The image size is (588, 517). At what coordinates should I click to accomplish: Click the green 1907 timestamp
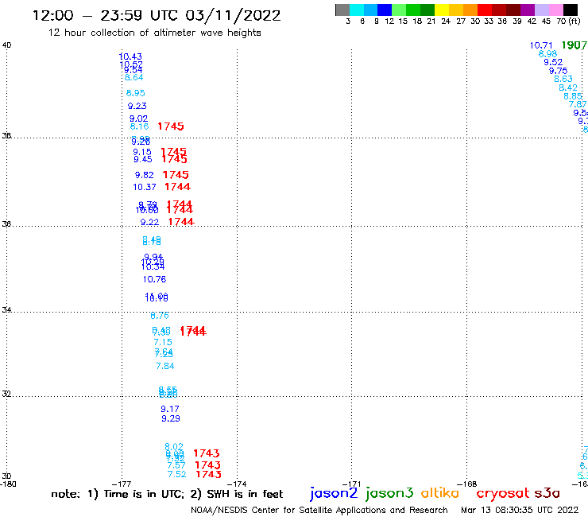(574, 45)
